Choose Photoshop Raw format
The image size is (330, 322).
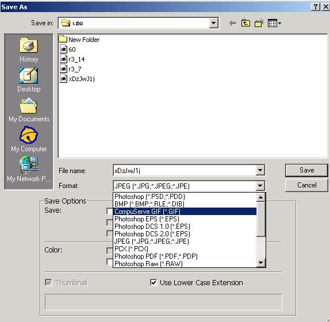tap(185, 264)
